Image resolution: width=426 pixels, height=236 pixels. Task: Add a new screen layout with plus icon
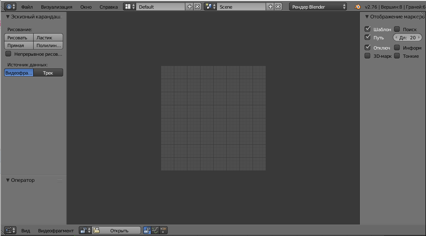click(x=190, y=7)
